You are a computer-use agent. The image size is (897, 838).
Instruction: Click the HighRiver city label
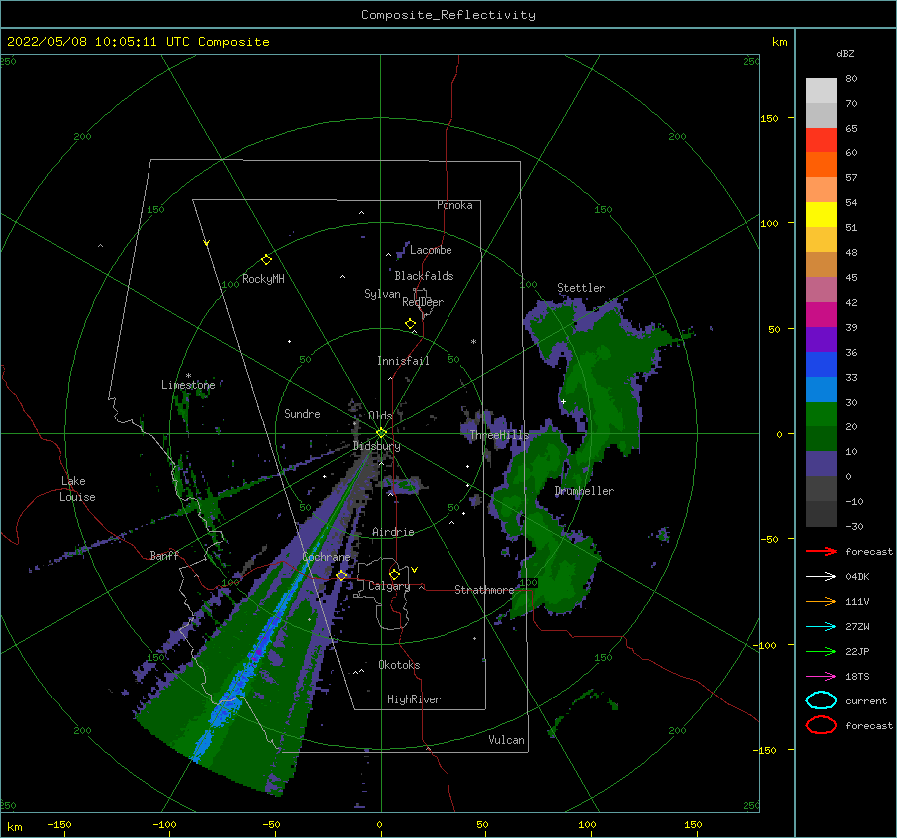coord(414,699)
